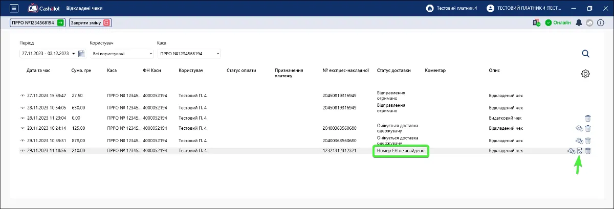Click Відправлення отримано status in the 630.00 row

pyautogui.click(x=391, y=107)
